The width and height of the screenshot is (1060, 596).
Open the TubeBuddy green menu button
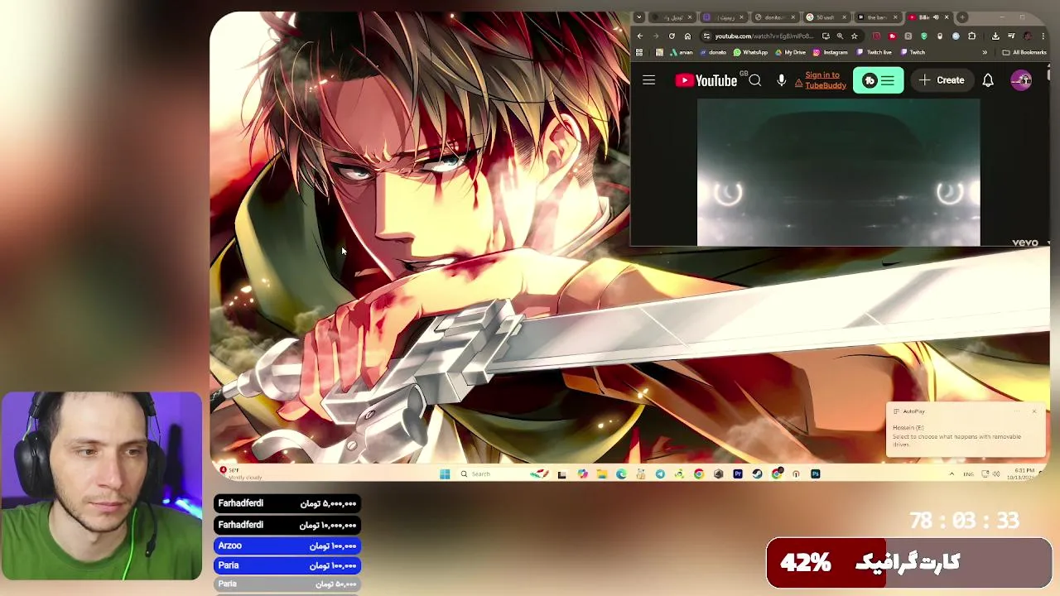[x=878, y=80]
